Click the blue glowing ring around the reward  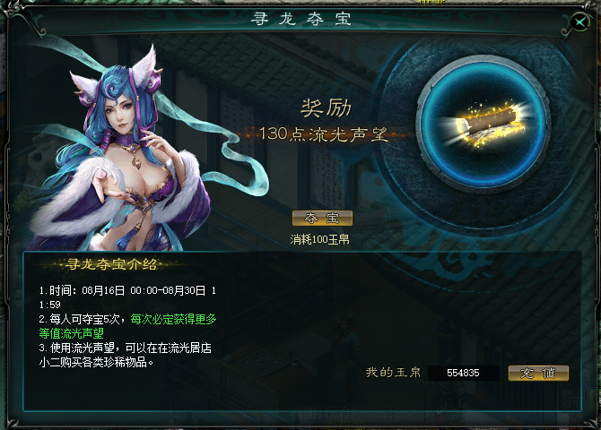coord(483,125)
